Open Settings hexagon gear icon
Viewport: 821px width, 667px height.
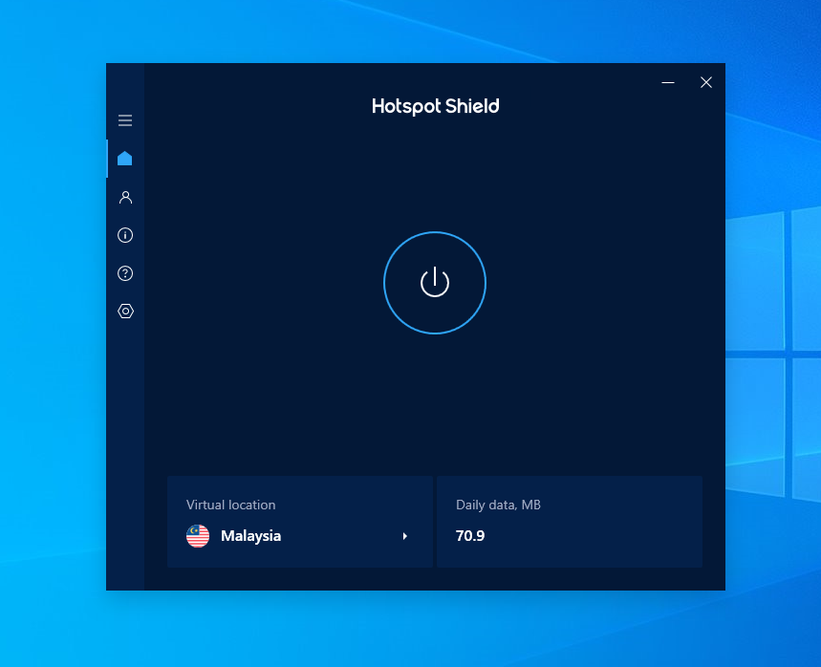125,311
